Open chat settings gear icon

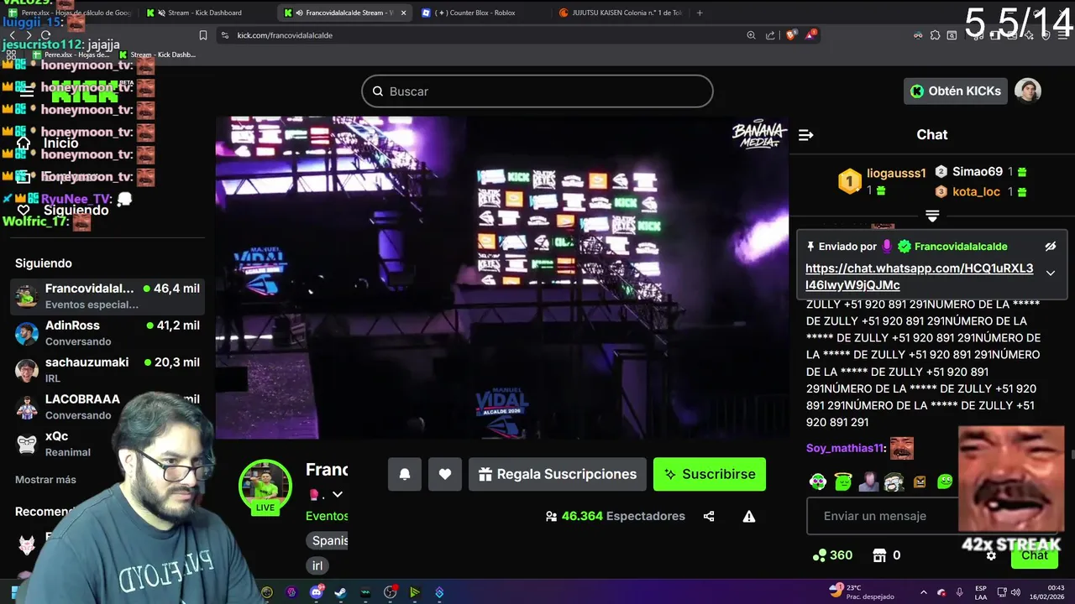991,555
